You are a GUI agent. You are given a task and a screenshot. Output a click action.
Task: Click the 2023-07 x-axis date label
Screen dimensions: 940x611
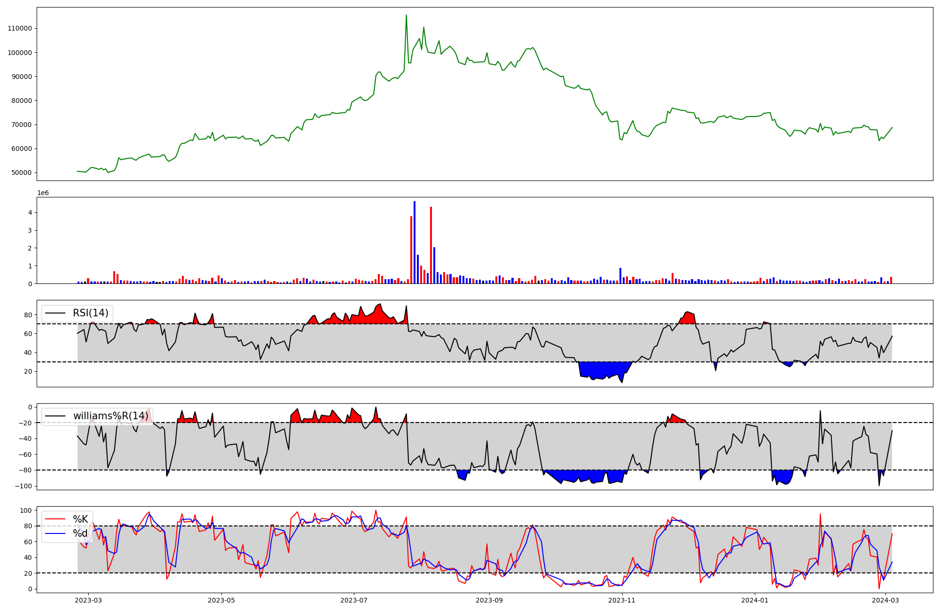(x=354, y=600)
